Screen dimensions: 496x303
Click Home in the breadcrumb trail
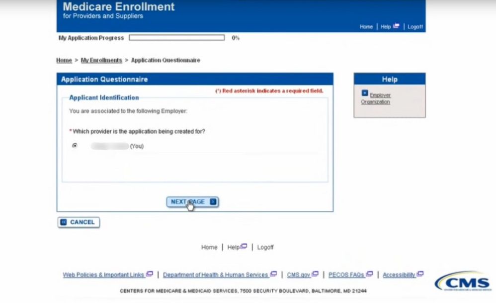point(64,60)
